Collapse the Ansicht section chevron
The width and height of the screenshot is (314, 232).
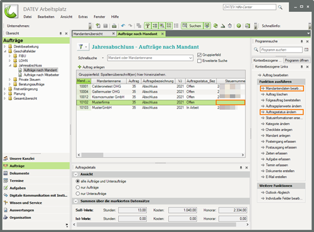click(x=76, y=174)
